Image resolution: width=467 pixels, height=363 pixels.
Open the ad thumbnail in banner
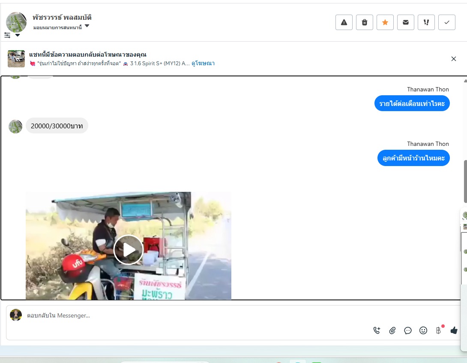coord(16,59)
